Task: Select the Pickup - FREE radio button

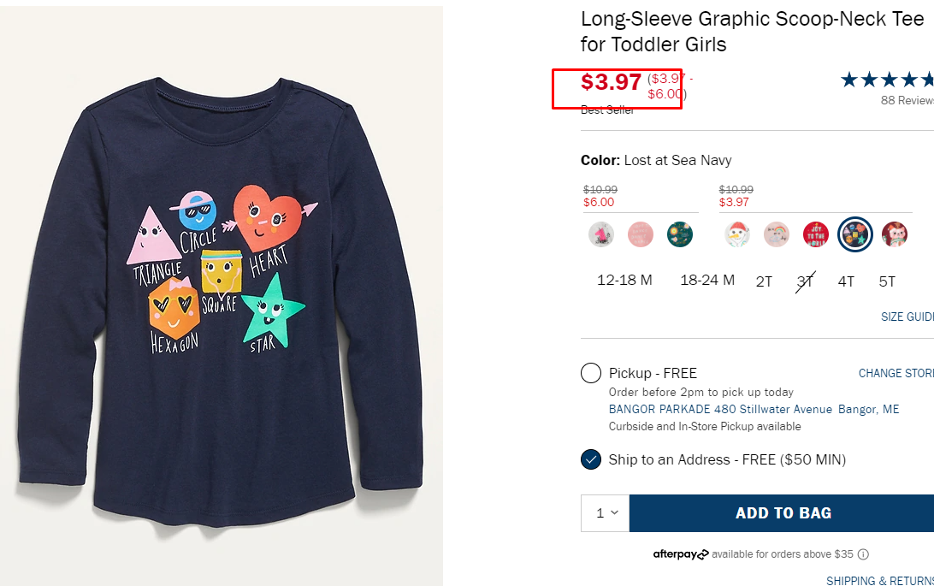Action: (x=591, y=373)
